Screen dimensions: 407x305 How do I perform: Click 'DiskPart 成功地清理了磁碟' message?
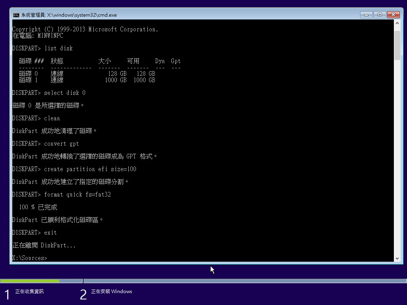coord(54,131)
